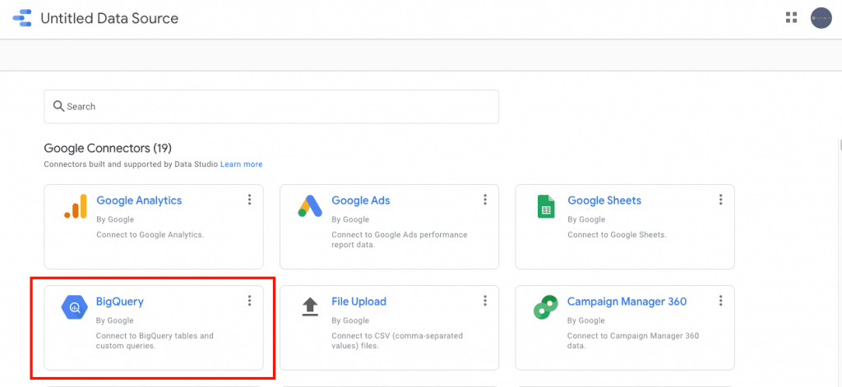This screenshot has height=387, width=842.
Task: Open File Upload three-dot menu
Action: pos(485,301)
